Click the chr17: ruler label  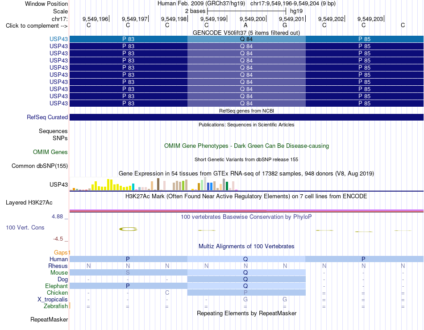point(59,19)
